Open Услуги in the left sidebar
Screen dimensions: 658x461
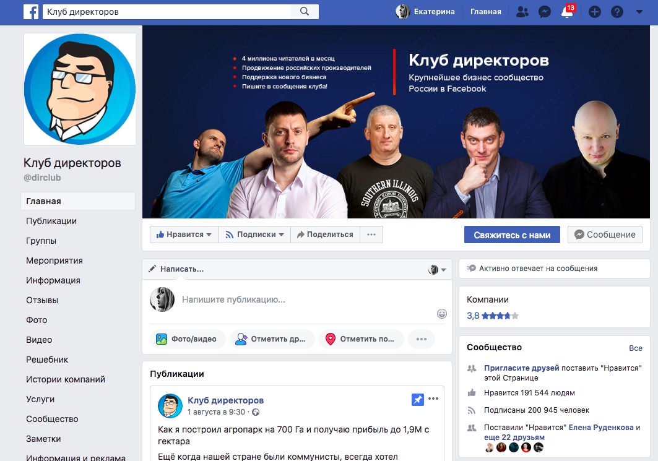click(x=40, y=399)
